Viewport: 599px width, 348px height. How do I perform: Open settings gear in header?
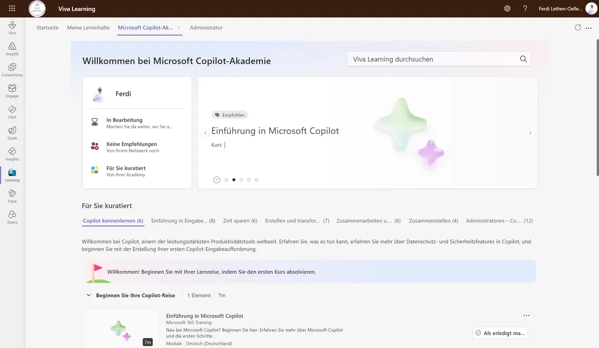click(x=507, y=8)
